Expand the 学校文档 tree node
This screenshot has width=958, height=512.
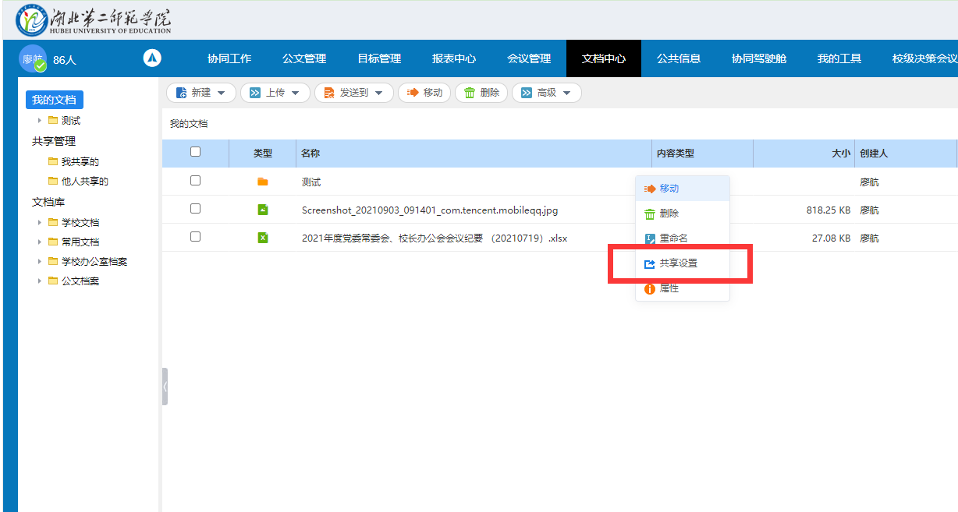(40, 223)
